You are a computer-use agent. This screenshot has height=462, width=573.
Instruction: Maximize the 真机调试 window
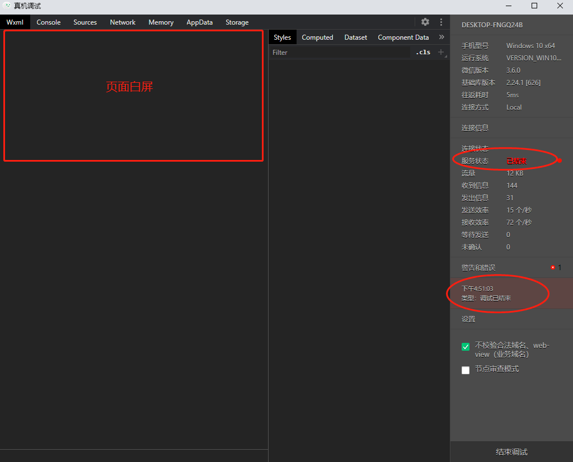pyautogui.click(x=534, y=6)
